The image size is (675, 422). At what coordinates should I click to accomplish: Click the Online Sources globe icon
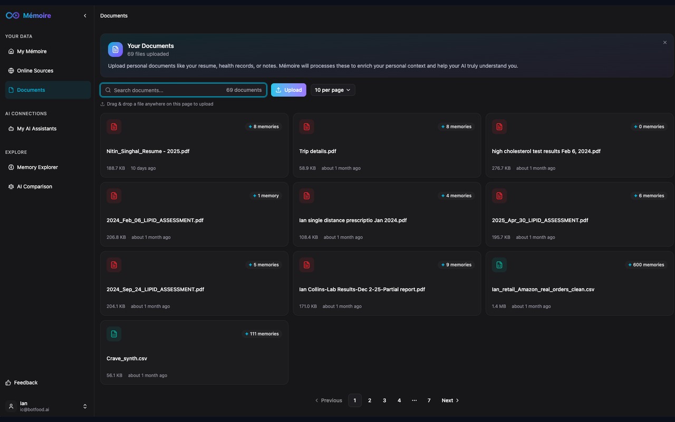12,70
